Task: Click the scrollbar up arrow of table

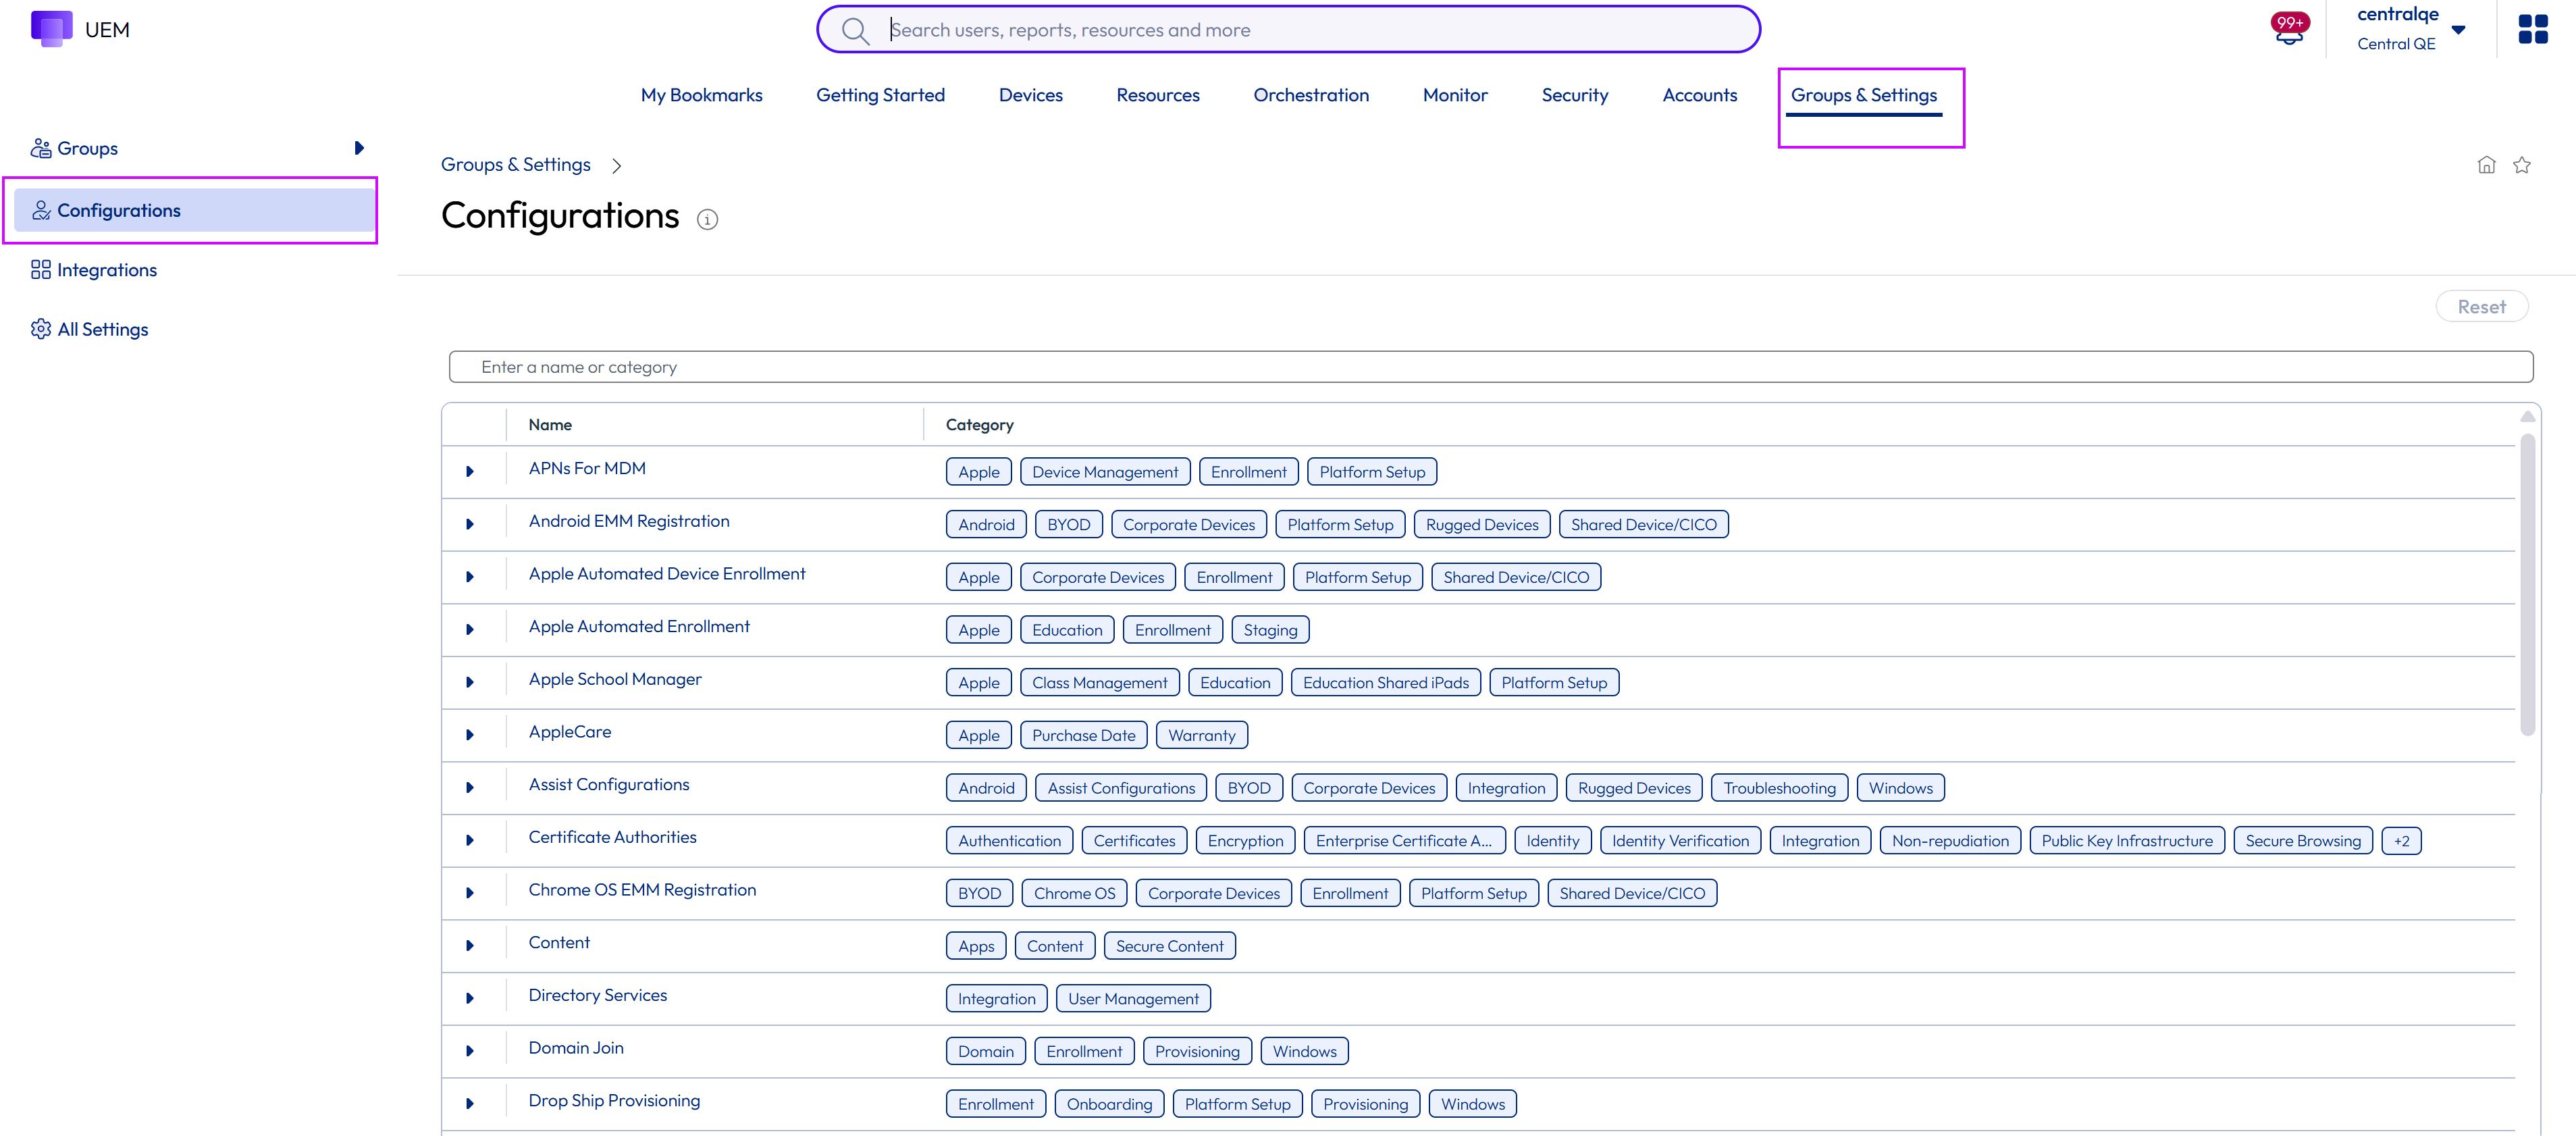Action: [2527, 417]
